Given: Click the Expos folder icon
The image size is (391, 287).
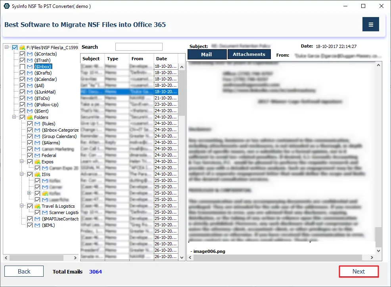Looking at the screenshot, I should coord(37,162).
